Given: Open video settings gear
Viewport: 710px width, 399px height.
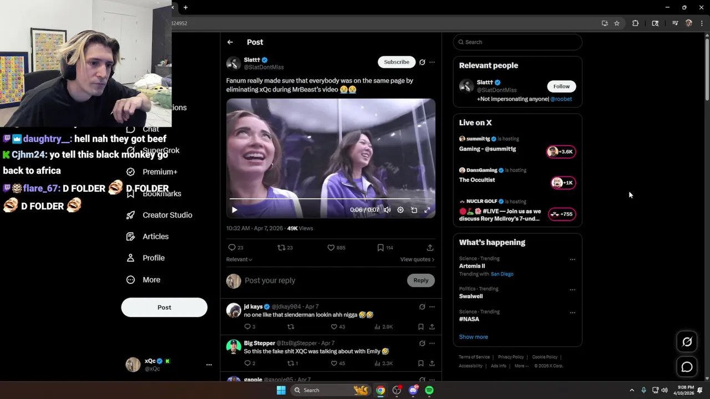Looking at the screenshot, I should 400,210.
